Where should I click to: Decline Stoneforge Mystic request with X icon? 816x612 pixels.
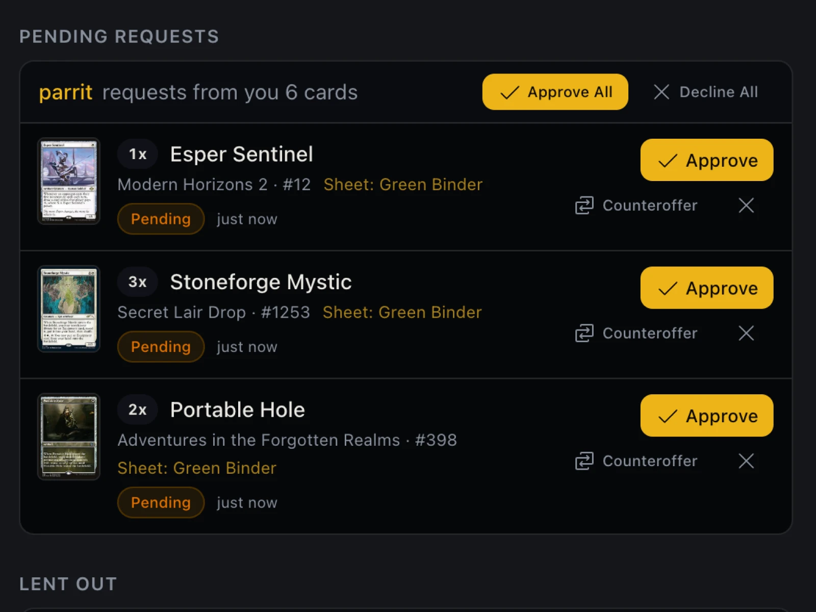[x=746, y=333]
